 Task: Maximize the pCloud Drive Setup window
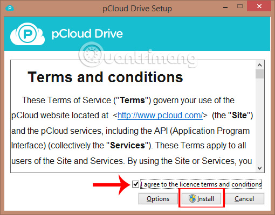click(x=240, y=6)
